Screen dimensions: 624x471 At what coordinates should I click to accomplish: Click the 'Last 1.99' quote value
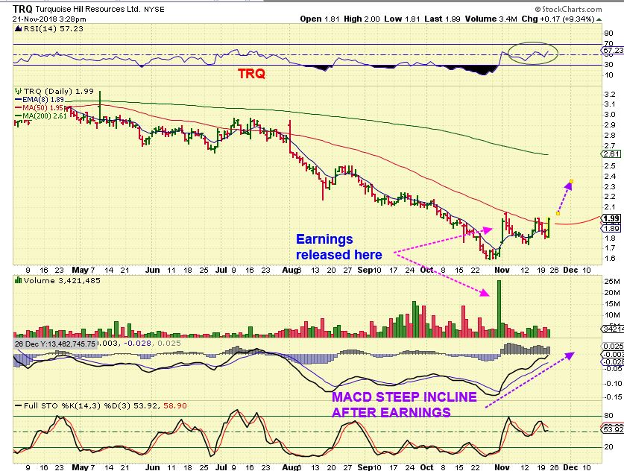(442, 19)
